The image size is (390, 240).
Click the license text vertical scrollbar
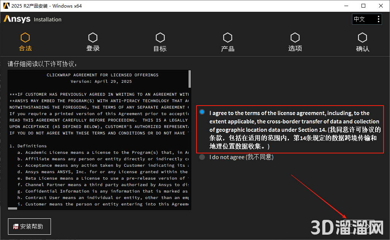pyautogui.click(x=189, y=79)
